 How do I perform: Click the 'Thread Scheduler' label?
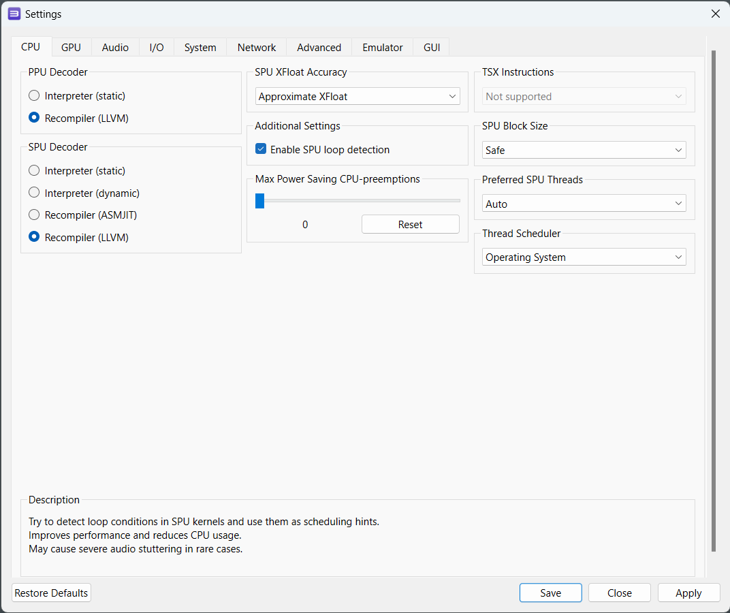point(522,234)
